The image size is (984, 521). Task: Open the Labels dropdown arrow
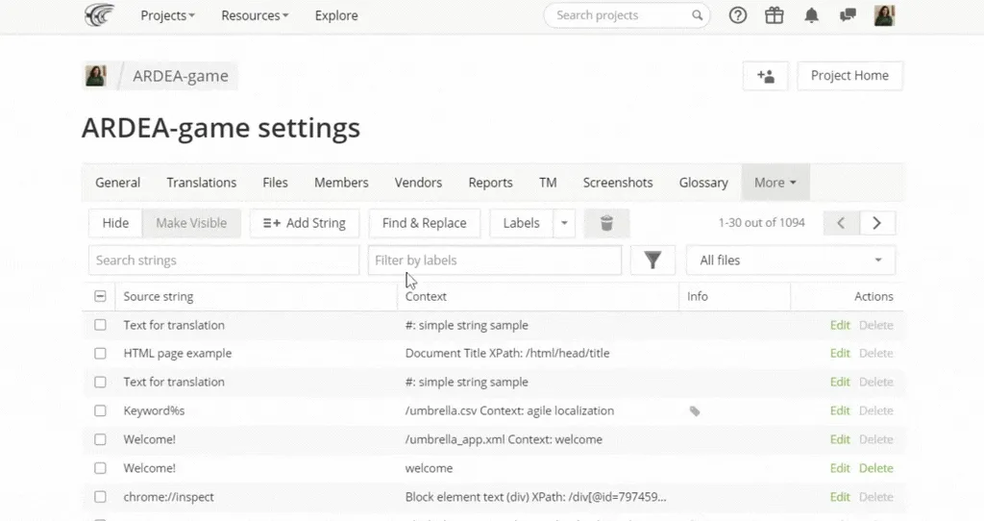point(565,223)
